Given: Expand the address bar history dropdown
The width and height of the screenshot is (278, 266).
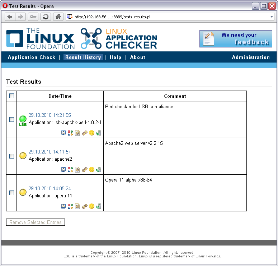Looking at the screenshot, I should click(272, 17).
